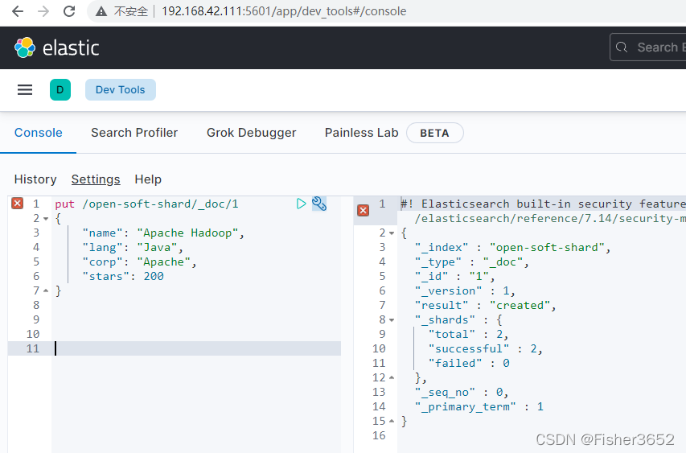Click the browser back arrow
Image resolution: width=686 pixels, height=453 pixels.
[x=18, y=11]
